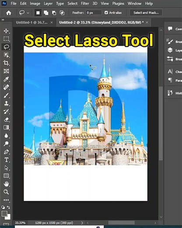Select the Lasso tool in toolbar

pos(6,47)
